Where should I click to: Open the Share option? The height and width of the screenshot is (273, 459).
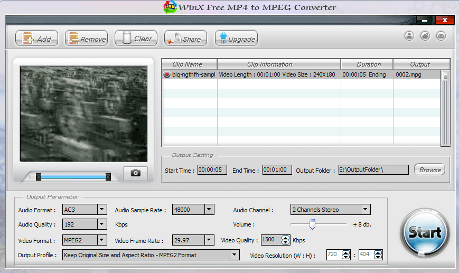coord(185,39)
